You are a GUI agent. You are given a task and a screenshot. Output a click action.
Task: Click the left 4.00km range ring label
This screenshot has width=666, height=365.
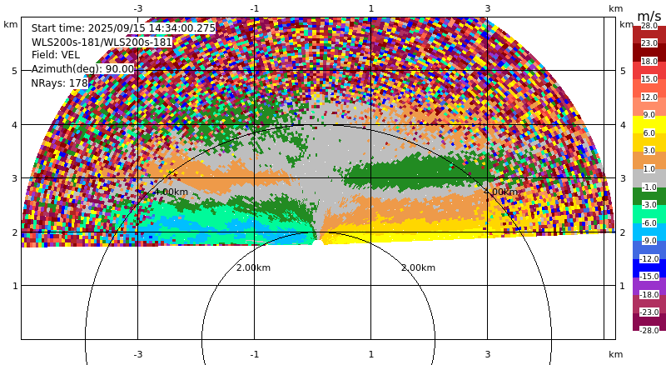click(x=171, y=192)
